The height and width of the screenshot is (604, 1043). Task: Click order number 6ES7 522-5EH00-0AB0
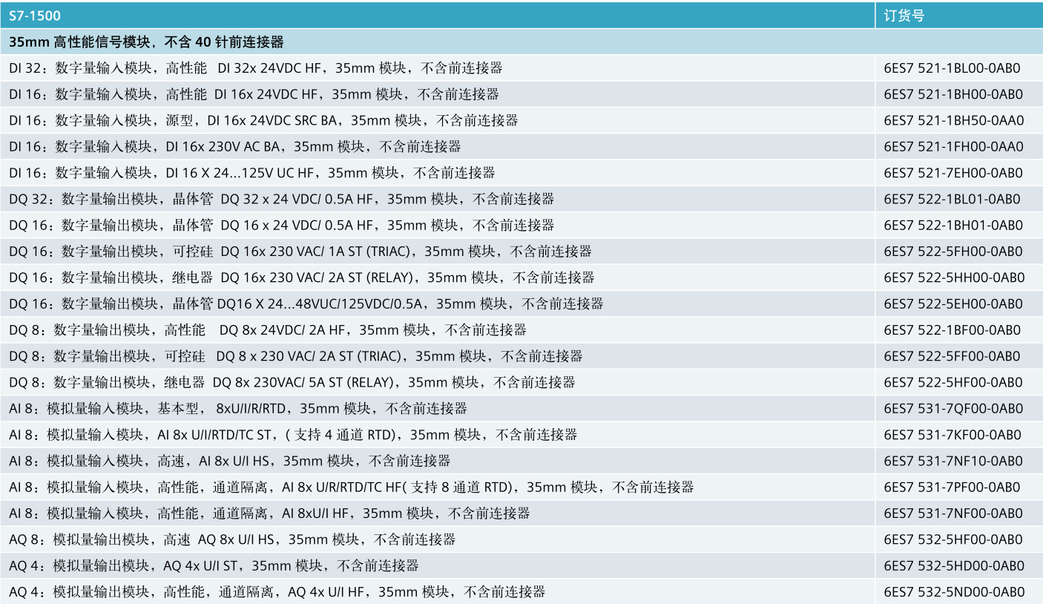[x=953, y=304]
